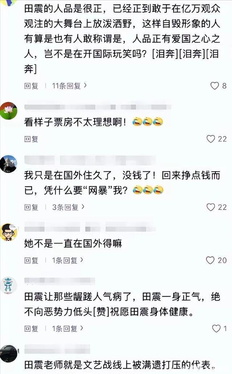Viewport: 232px width, 374px height.
Task: Reply to 看样子票房不太理想啊 comment
Action: coord(31,139)
